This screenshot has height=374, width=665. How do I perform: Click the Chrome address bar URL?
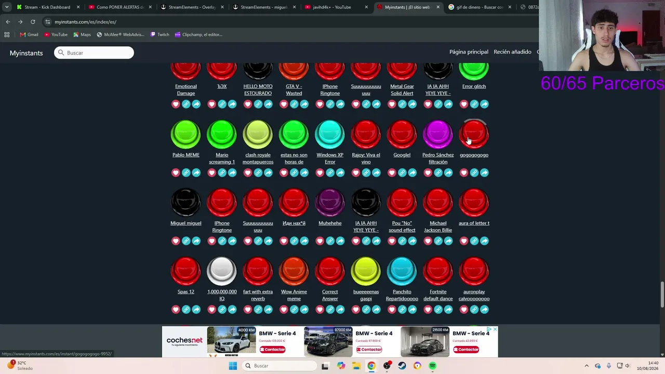(85, 22)
